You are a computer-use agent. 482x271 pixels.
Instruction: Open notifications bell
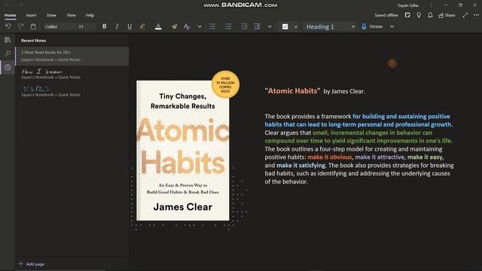coord(430,15)
